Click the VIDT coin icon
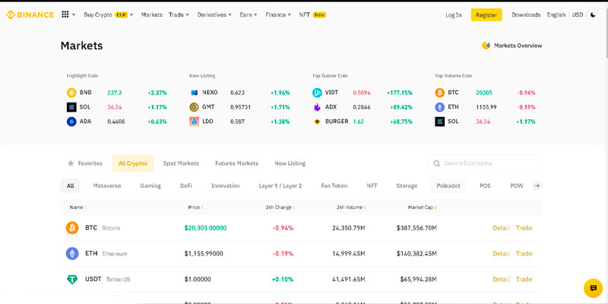Screen dimensions: 608x304 (317, 93)
